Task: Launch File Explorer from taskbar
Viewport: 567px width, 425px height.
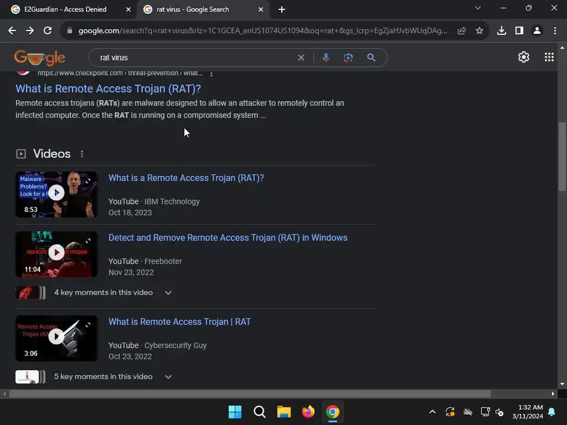Action: pos(284,412)
